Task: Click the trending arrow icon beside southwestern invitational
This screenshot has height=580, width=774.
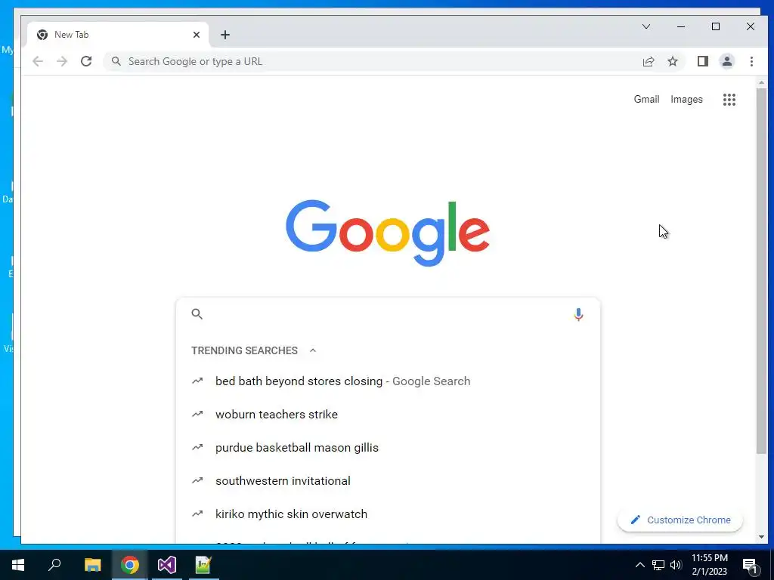Action: tap(197, 480)
